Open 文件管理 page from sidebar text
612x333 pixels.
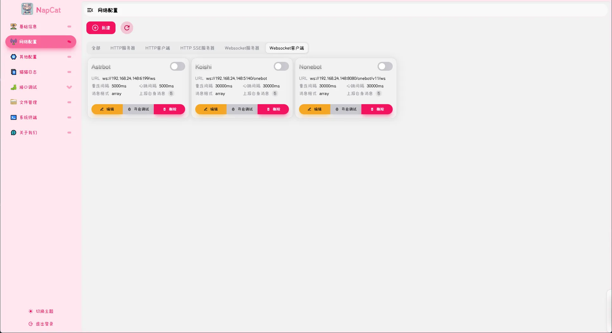point(28,102)
